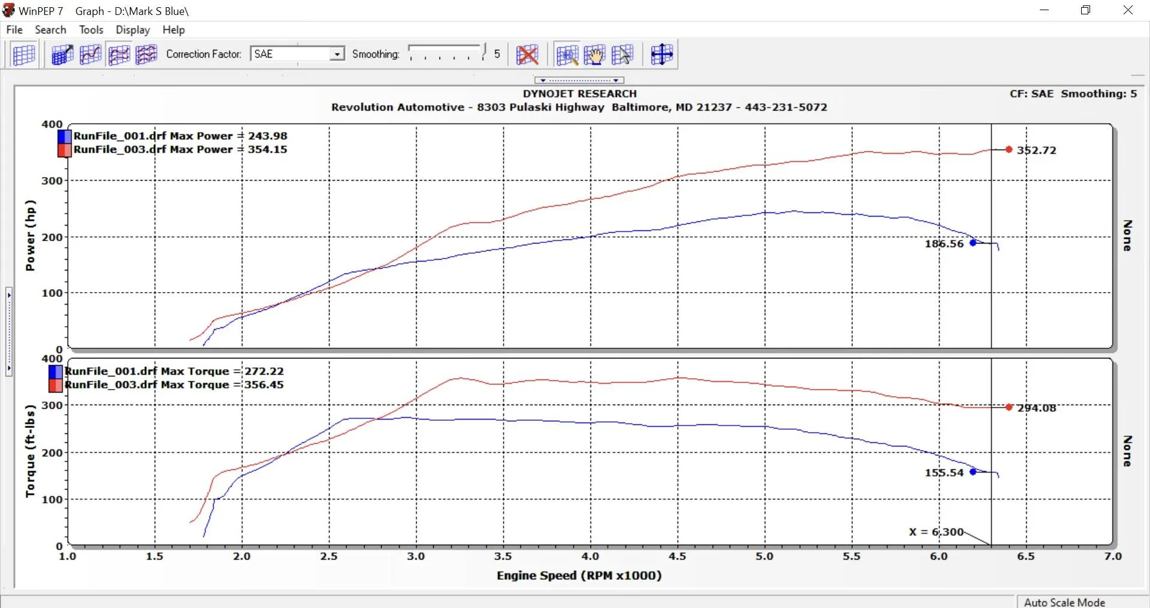Click the four-arrow auto scale icon

661,54
